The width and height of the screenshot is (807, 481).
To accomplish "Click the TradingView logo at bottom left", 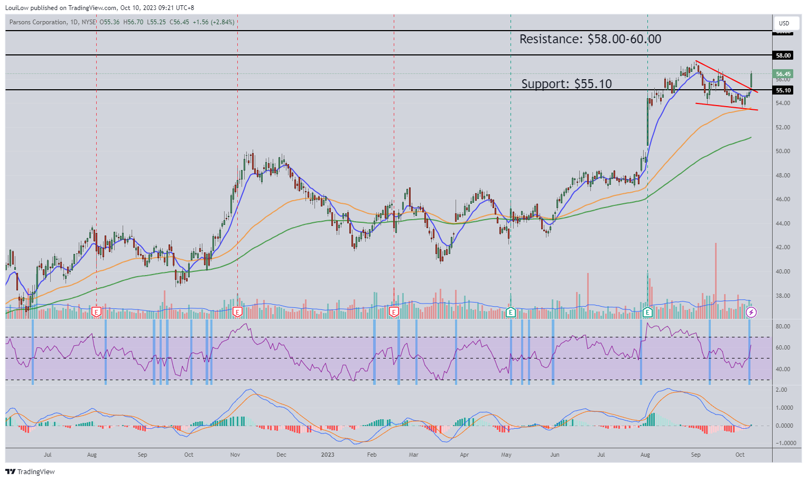I will [30, 471].
